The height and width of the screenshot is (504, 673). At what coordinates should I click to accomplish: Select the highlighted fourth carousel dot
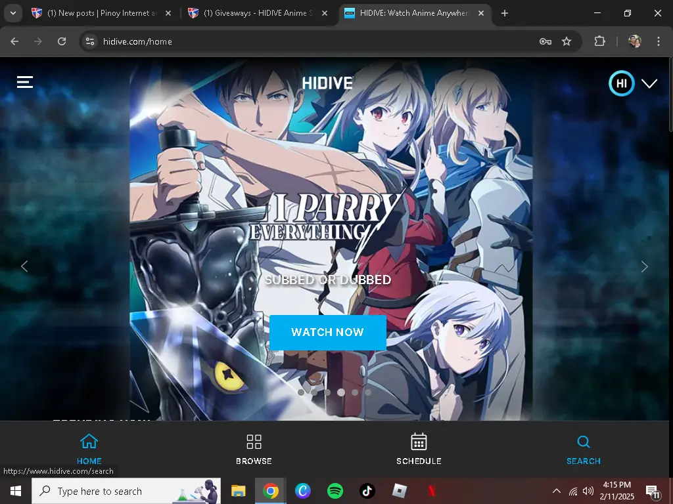pos(341,392)
